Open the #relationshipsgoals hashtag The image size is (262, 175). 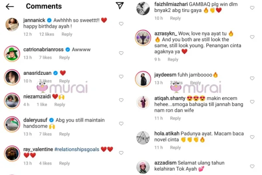77,149
